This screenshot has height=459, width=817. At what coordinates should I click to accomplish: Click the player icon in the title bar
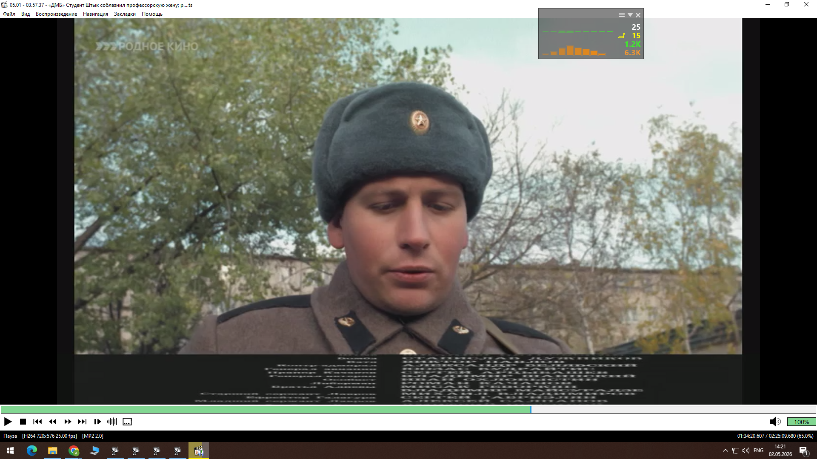coord(4,5)
